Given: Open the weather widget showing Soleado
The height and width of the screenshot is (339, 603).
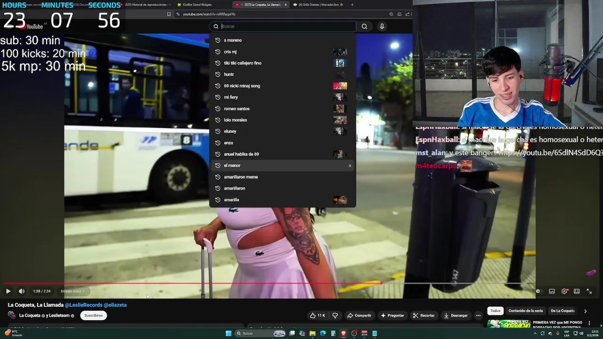Looking at the screenshot, I should point(13,333).
